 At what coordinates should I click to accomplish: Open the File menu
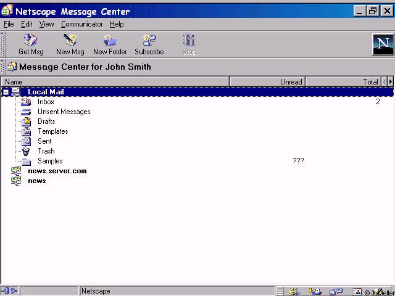pos(9,24)
